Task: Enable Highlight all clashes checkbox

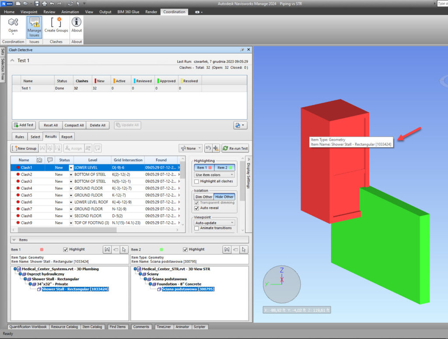Action: 197,181
